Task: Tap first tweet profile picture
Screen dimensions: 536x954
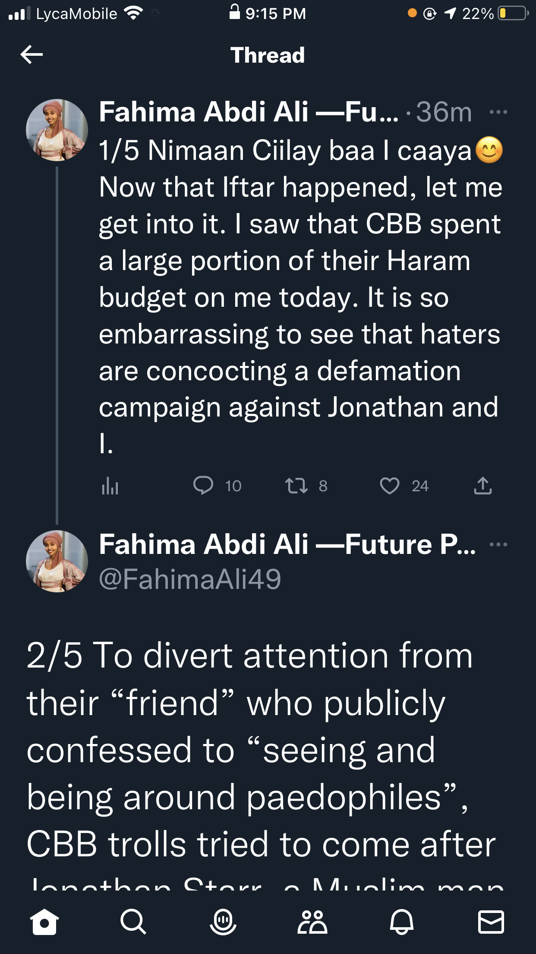Action: [x=57, y=130]
